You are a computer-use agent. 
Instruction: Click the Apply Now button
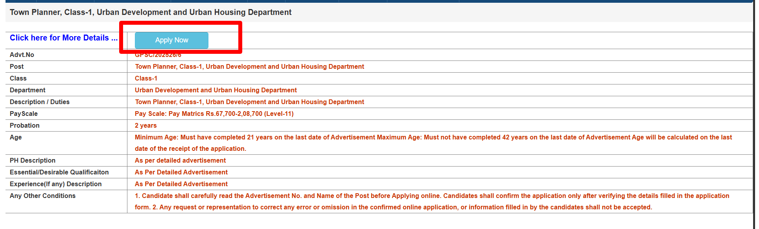coord(171,40)
